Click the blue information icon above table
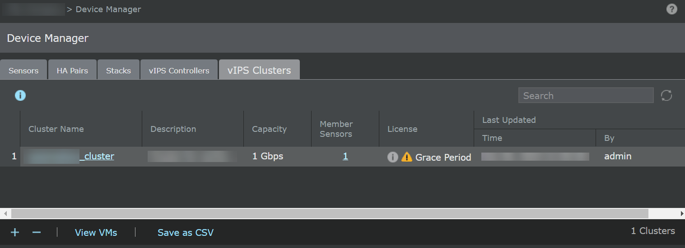685x248 pixels. click(20, 95)
